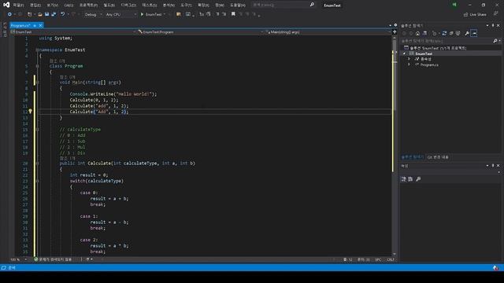
Task: Close the Program.cs tab
Action: [40, 25]
